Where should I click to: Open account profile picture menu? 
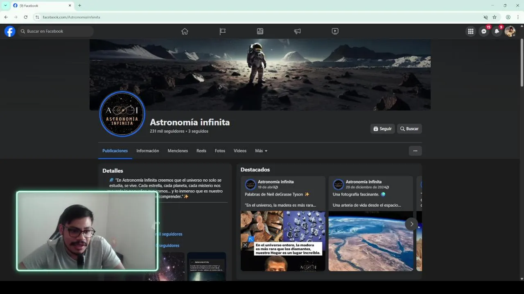coord(510,31)
